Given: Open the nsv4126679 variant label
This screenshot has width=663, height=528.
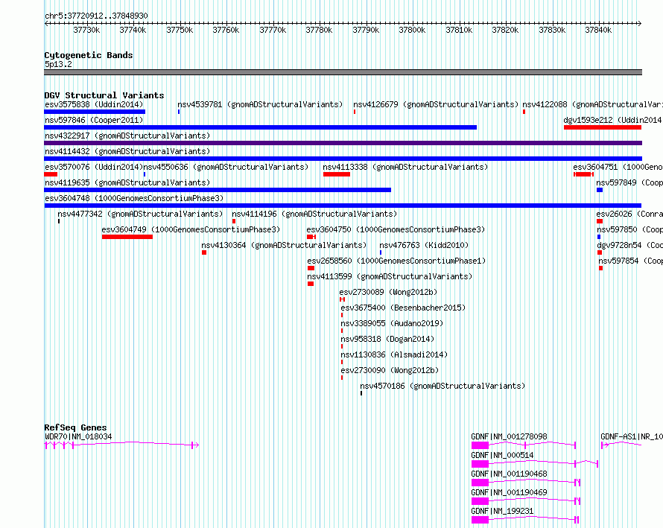Looking at the screenshot, I should tap(436, 104).
